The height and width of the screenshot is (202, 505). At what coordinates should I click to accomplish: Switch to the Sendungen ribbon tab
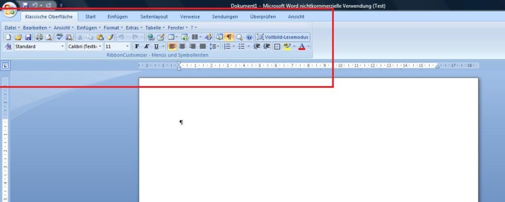[x=225, y=17]
